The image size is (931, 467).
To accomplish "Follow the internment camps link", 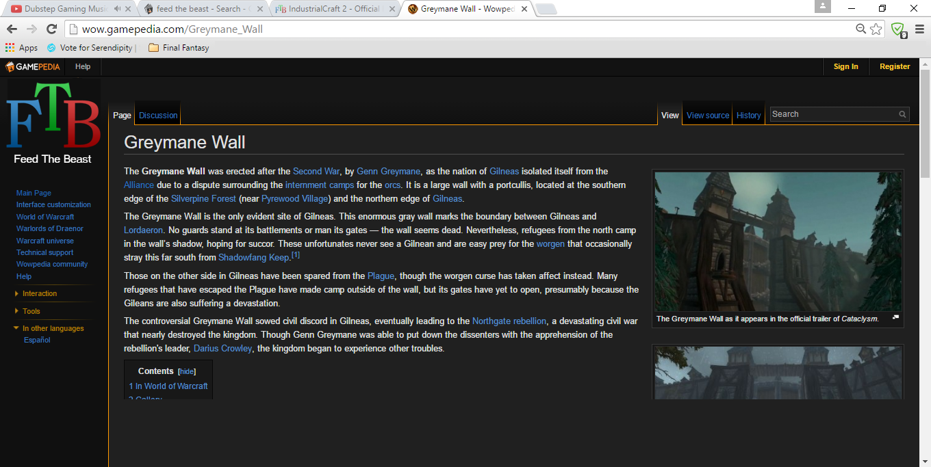I will pyautogui.click(x=320, y=185).
